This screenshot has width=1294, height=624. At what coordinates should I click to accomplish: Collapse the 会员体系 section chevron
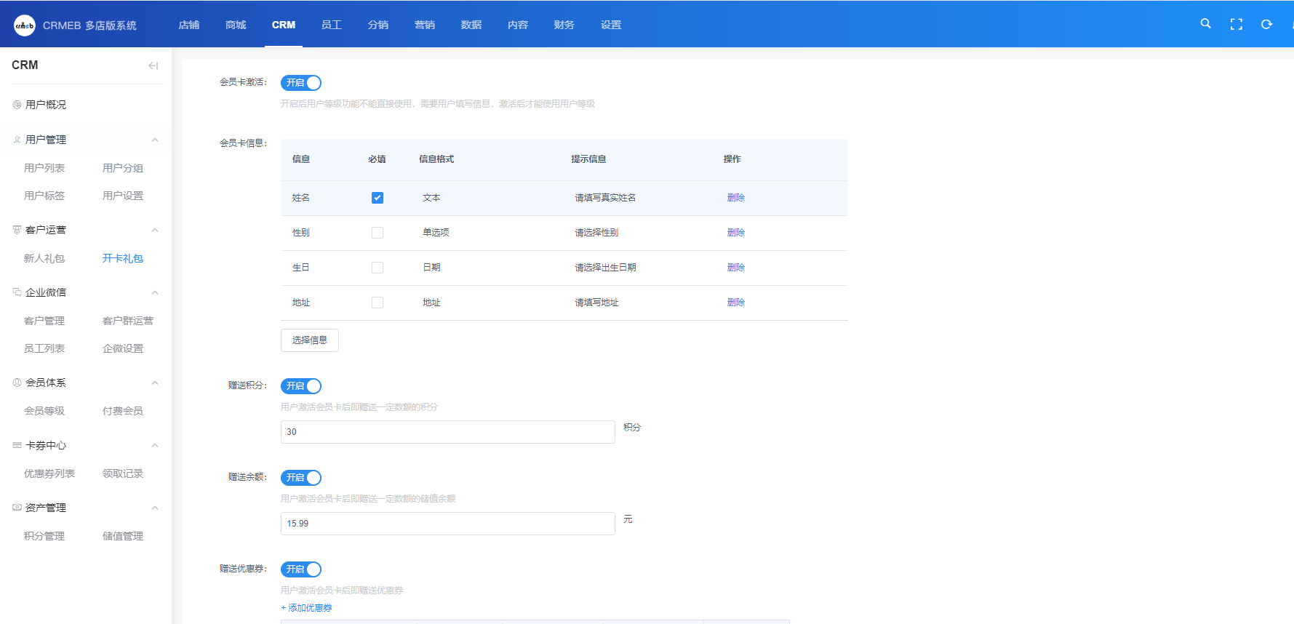[154, 383]
